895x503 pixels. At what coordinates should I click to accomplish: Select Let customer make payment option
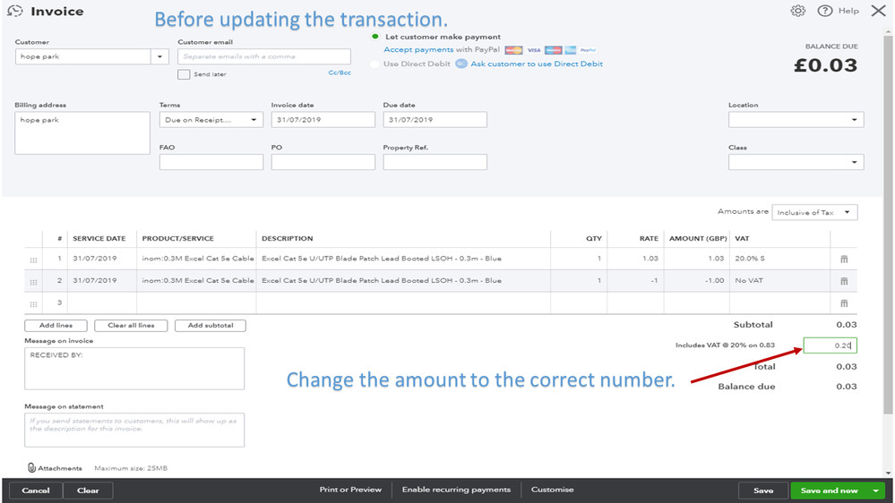(375, 37)
